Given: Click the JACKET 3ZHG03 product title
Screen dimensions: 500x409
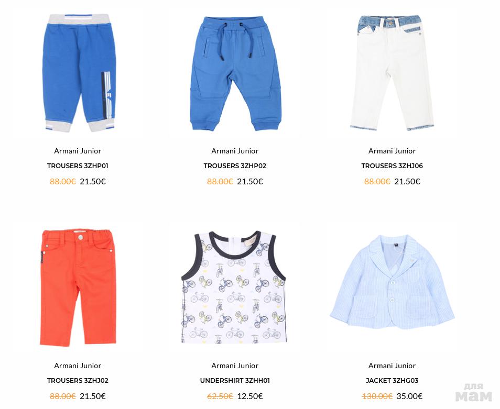Looking at the screenshot, I should [x=392, y=380].
